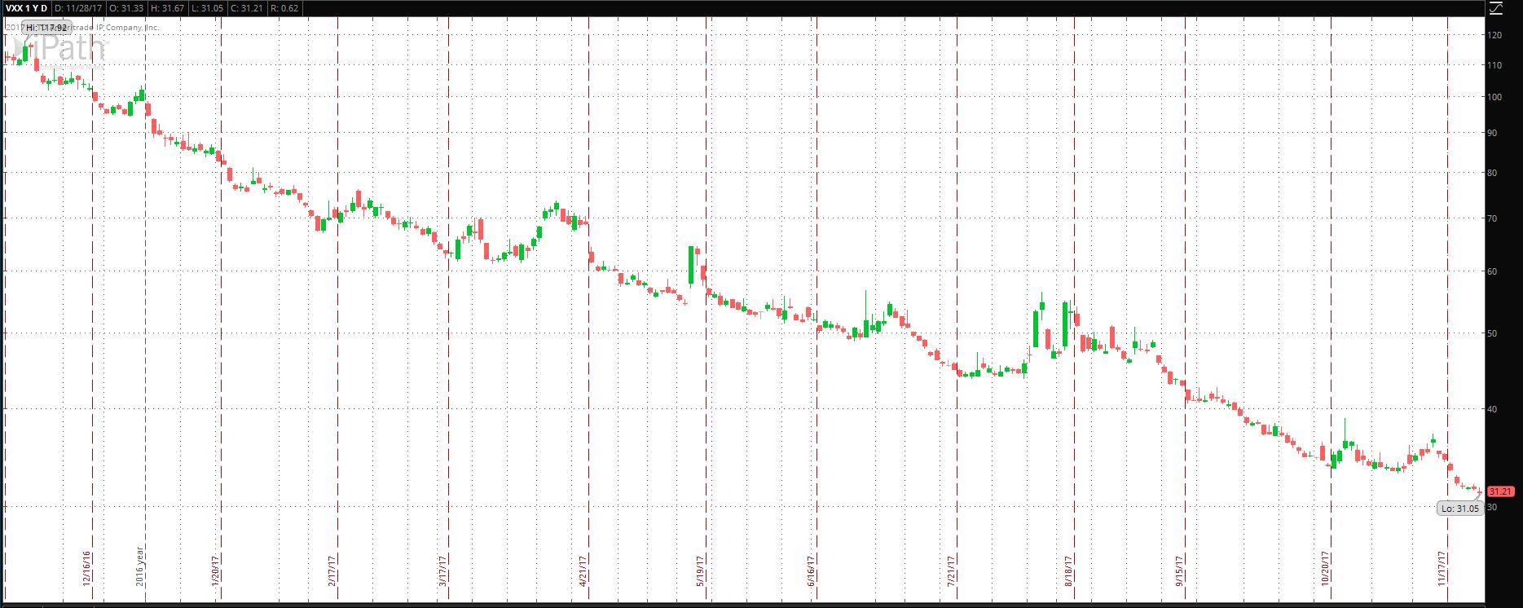This screenshot has height=608, width=1523.
Task: Click the open price O: 31.33
Action: [127, 8]
